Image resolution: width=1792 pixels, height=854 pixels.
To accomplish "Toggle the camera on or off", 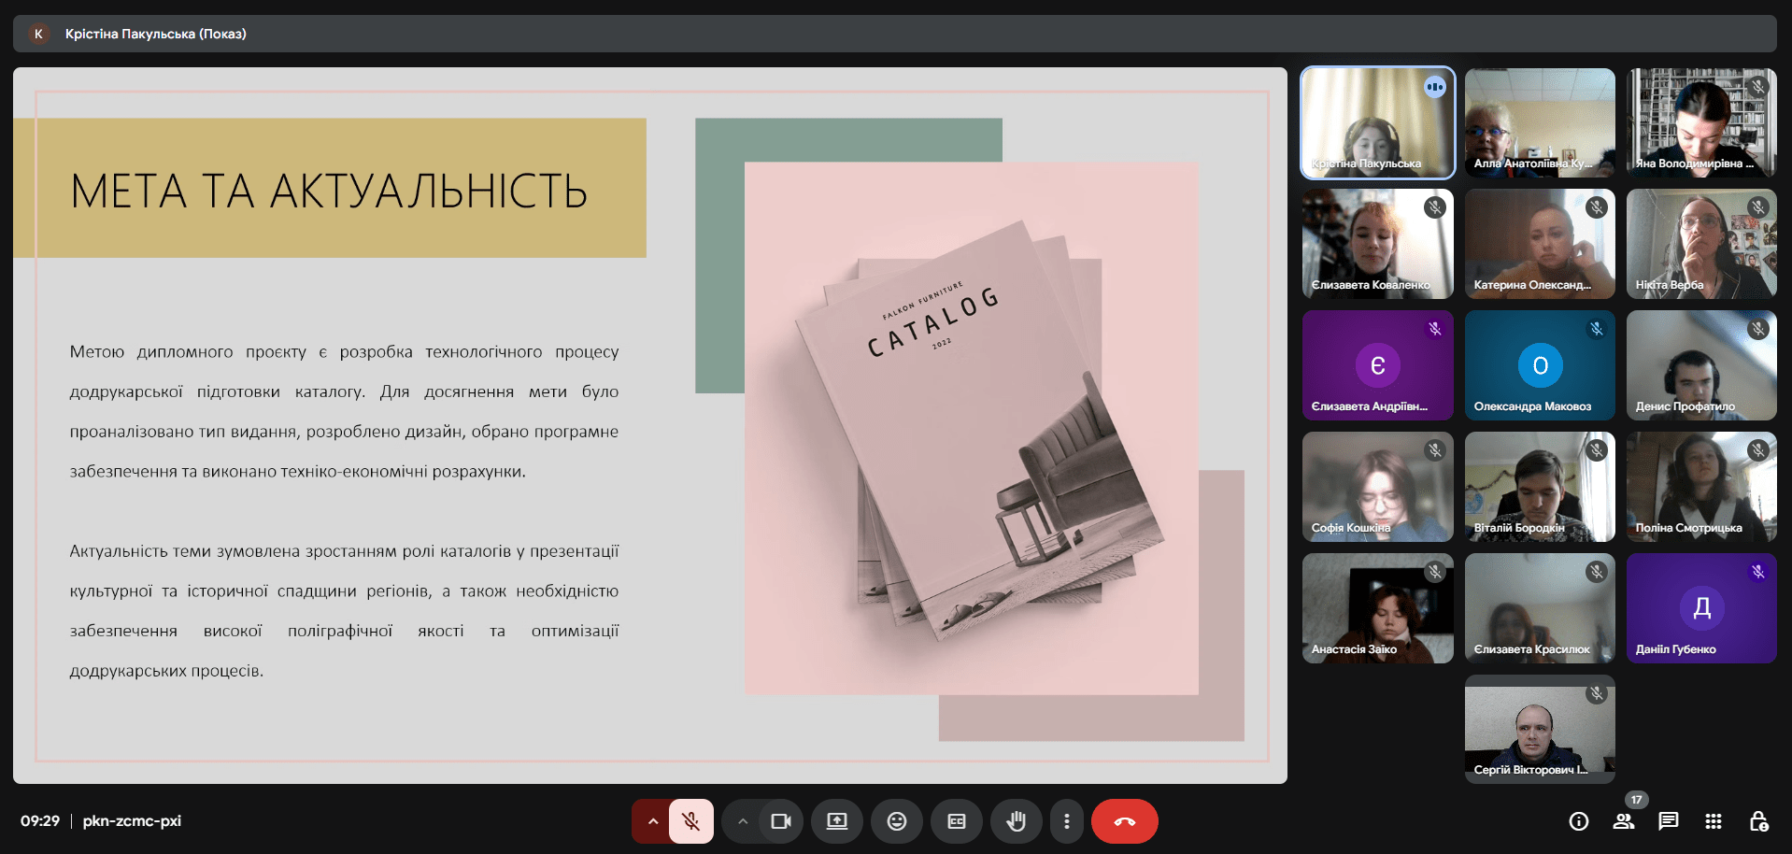I will [781, 821].
